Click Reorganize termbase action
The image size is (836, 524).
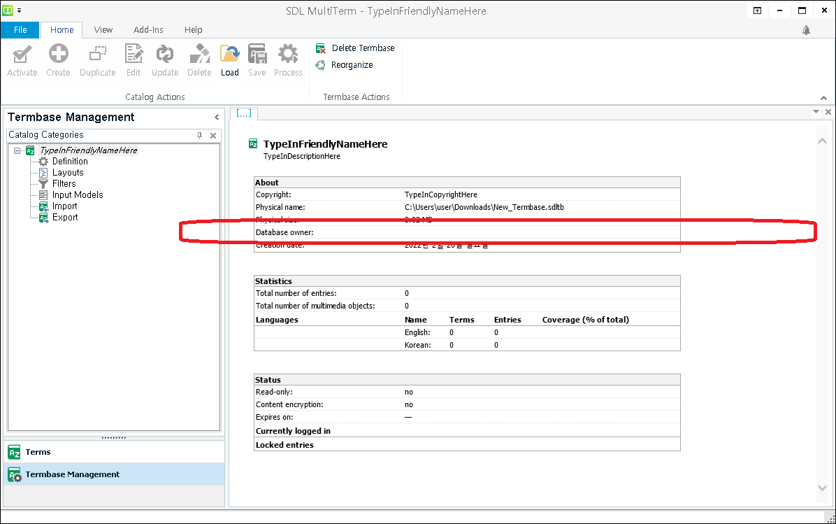(x=345, y=65)
